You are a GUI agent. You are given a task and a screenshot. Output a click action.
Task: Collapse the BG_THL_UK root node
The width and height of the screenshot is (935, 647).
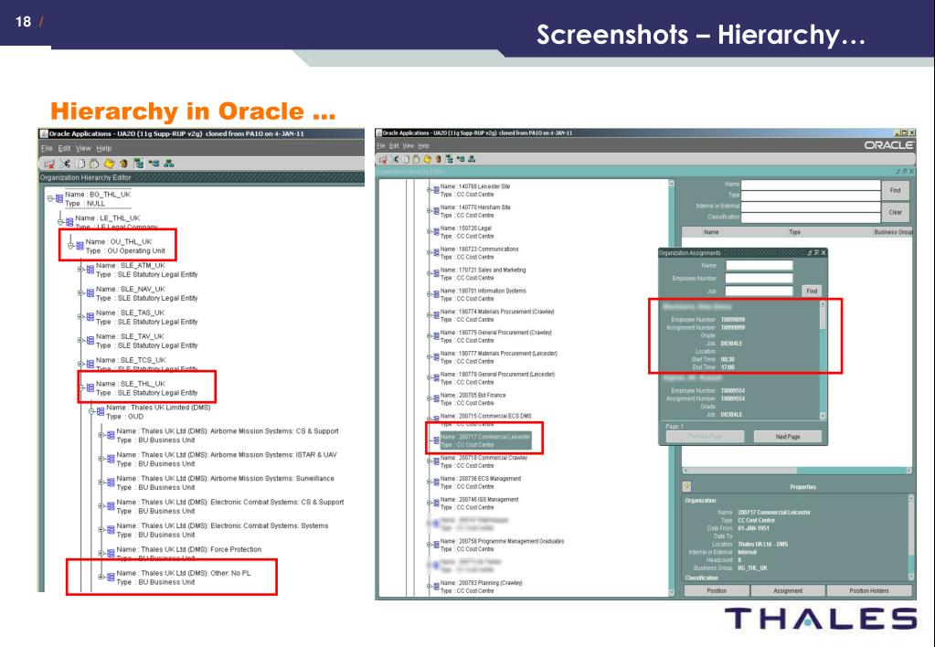[x=50, y=198]
